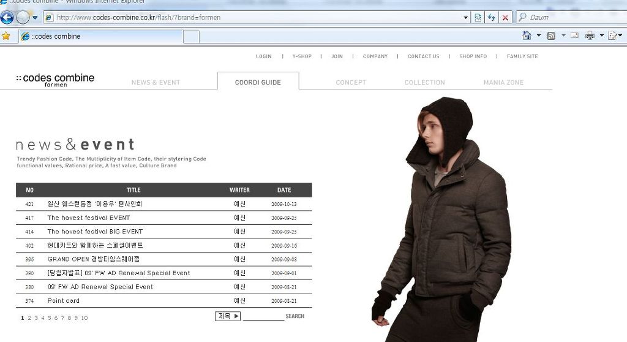
Task: Click the model photo in puffer jacket
Action: (x=442, y=219)
